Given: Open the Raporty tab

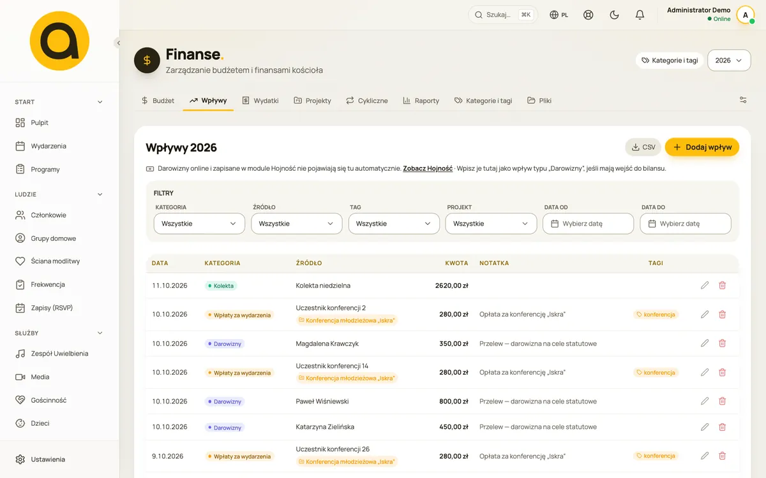Looking at the screenshot, I should 421,101.
